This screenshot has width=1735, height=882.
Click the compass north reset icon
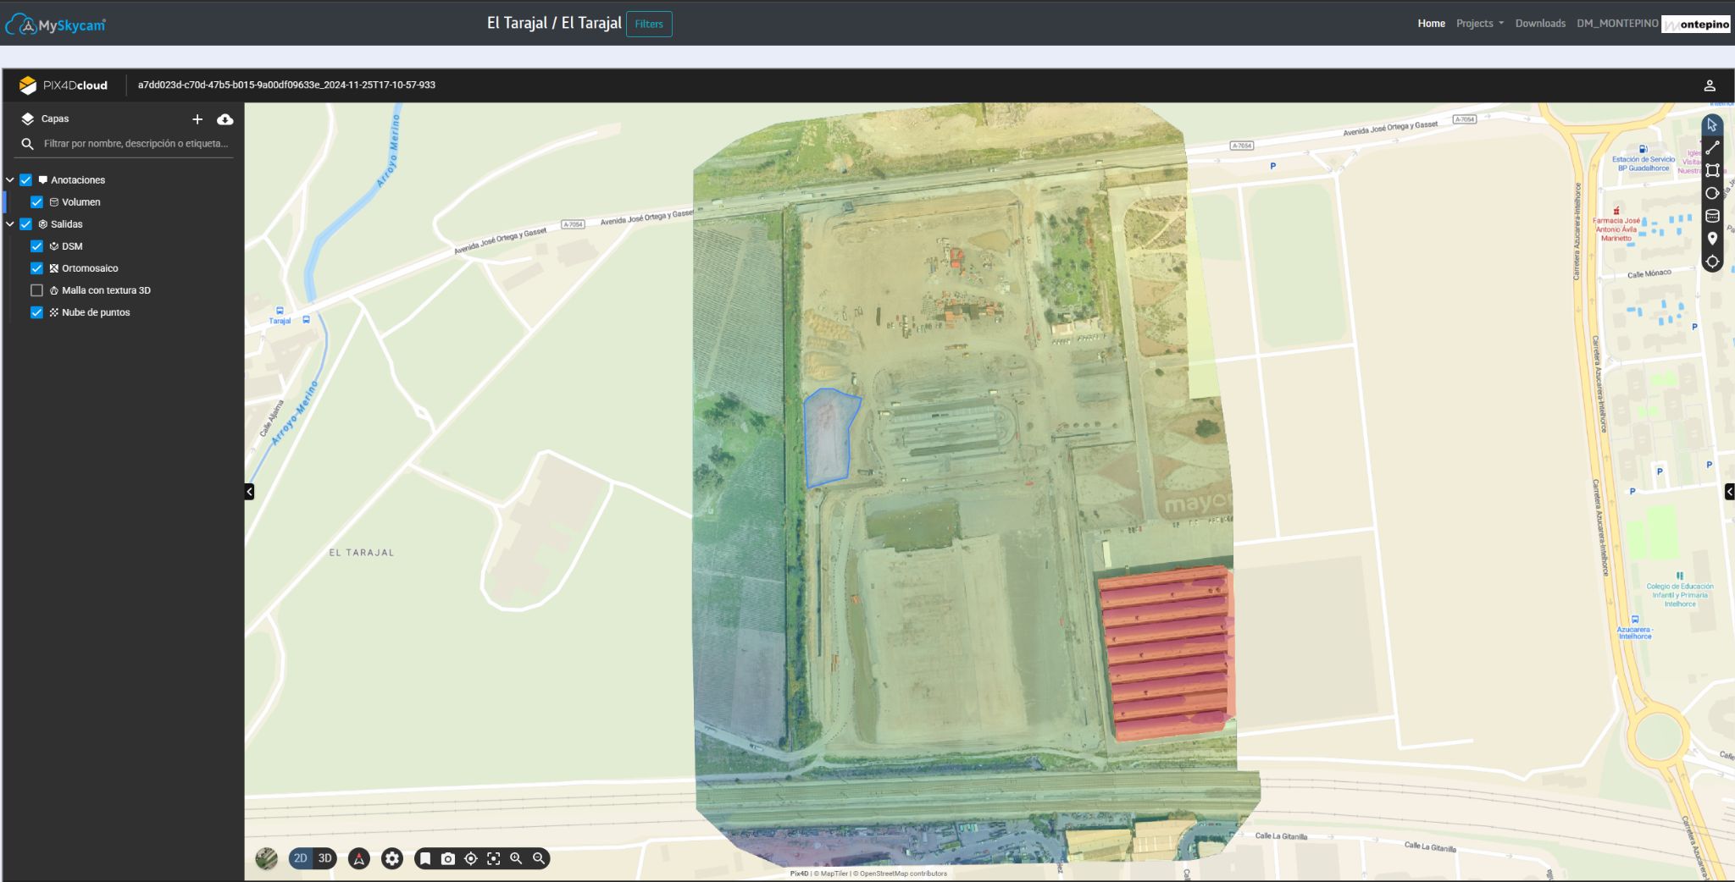tap(359, 858)
